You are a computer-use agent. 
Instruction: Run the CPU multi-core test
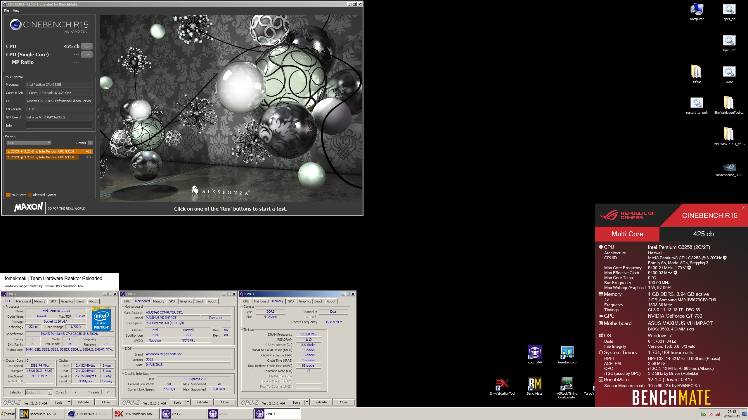click(86, 47)
